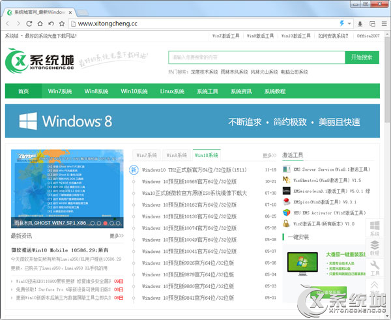Expand 更多>> beside system tabs
Screen dimensions: 391x320
tap(270, 156)
